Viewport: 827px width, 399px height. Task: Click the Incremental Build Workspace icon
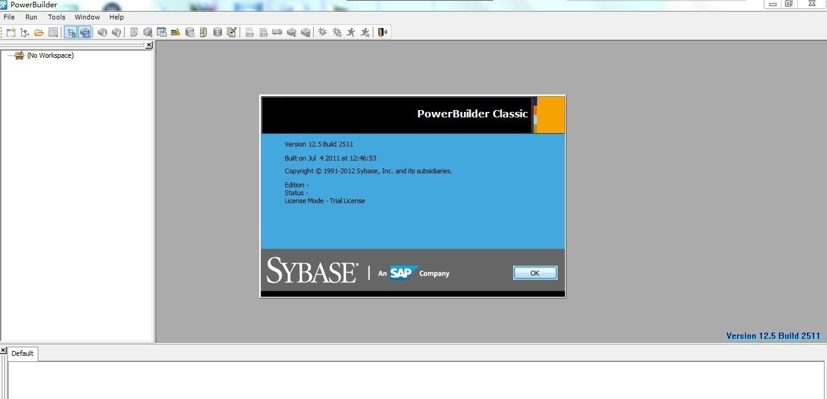coord(249,32)
